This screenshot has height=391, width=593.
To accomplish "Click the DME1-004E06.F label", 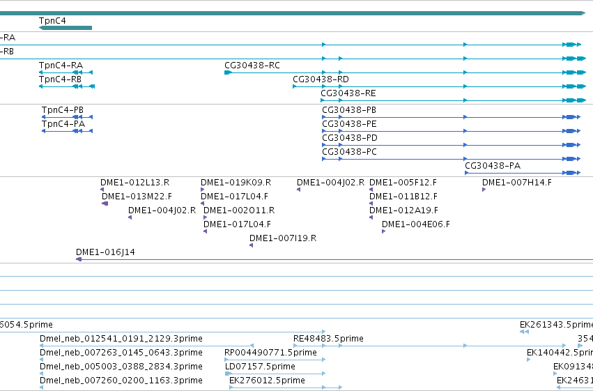I will tap(416, 224).
